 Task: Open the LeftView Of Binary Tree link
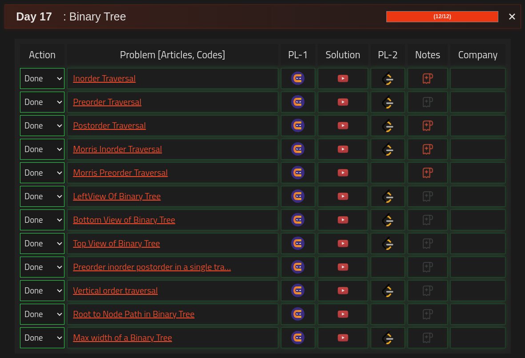(x=117, y=196)
